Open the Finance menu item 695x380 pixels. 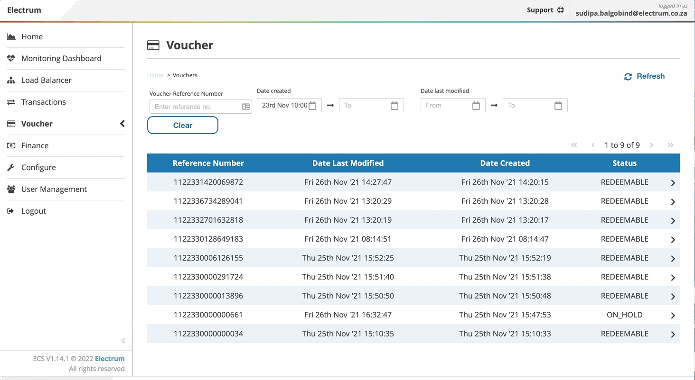35,145
